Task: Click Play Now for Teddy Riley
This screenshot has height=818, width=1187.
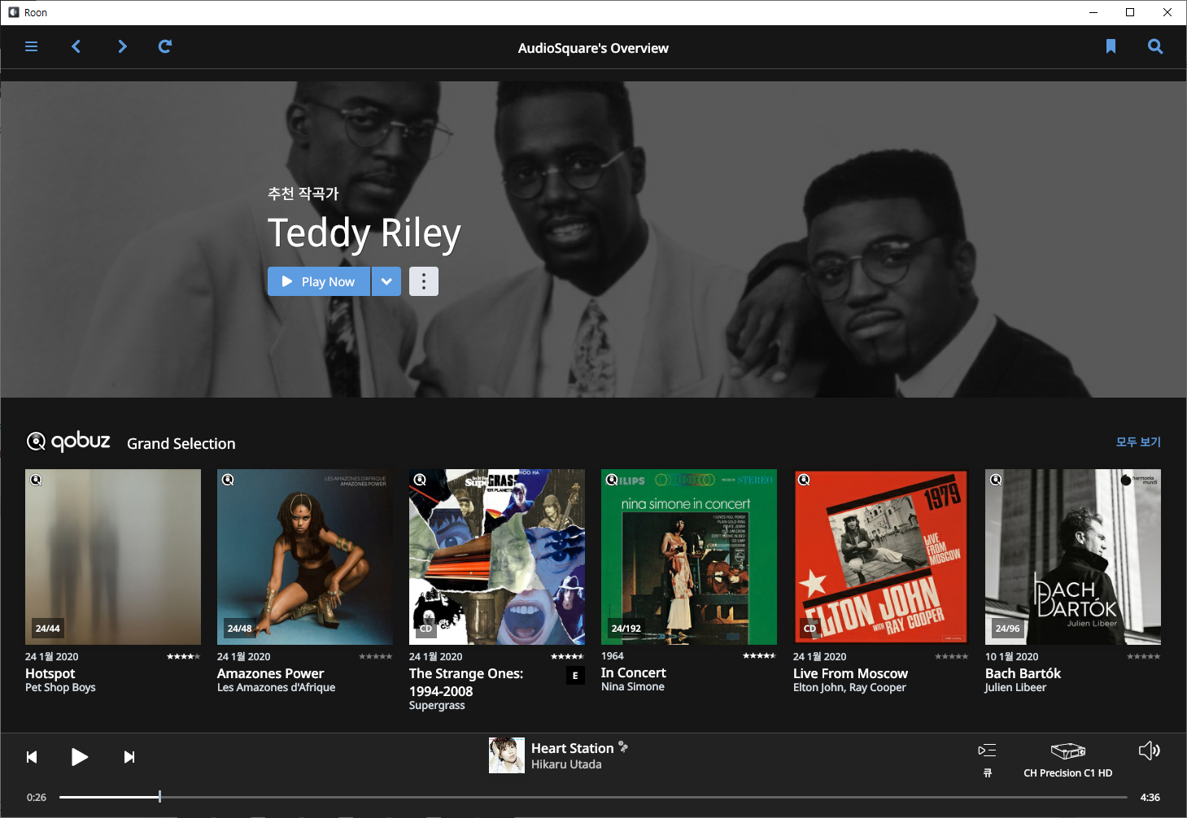Action: click(319, 281)
